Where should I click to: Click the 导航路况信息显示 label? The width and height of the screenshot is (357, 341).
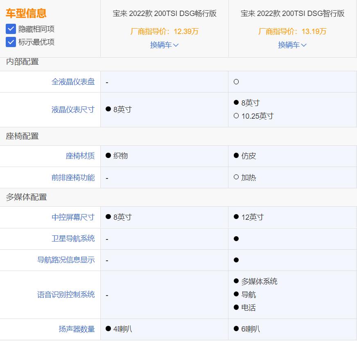click(66, 260)
